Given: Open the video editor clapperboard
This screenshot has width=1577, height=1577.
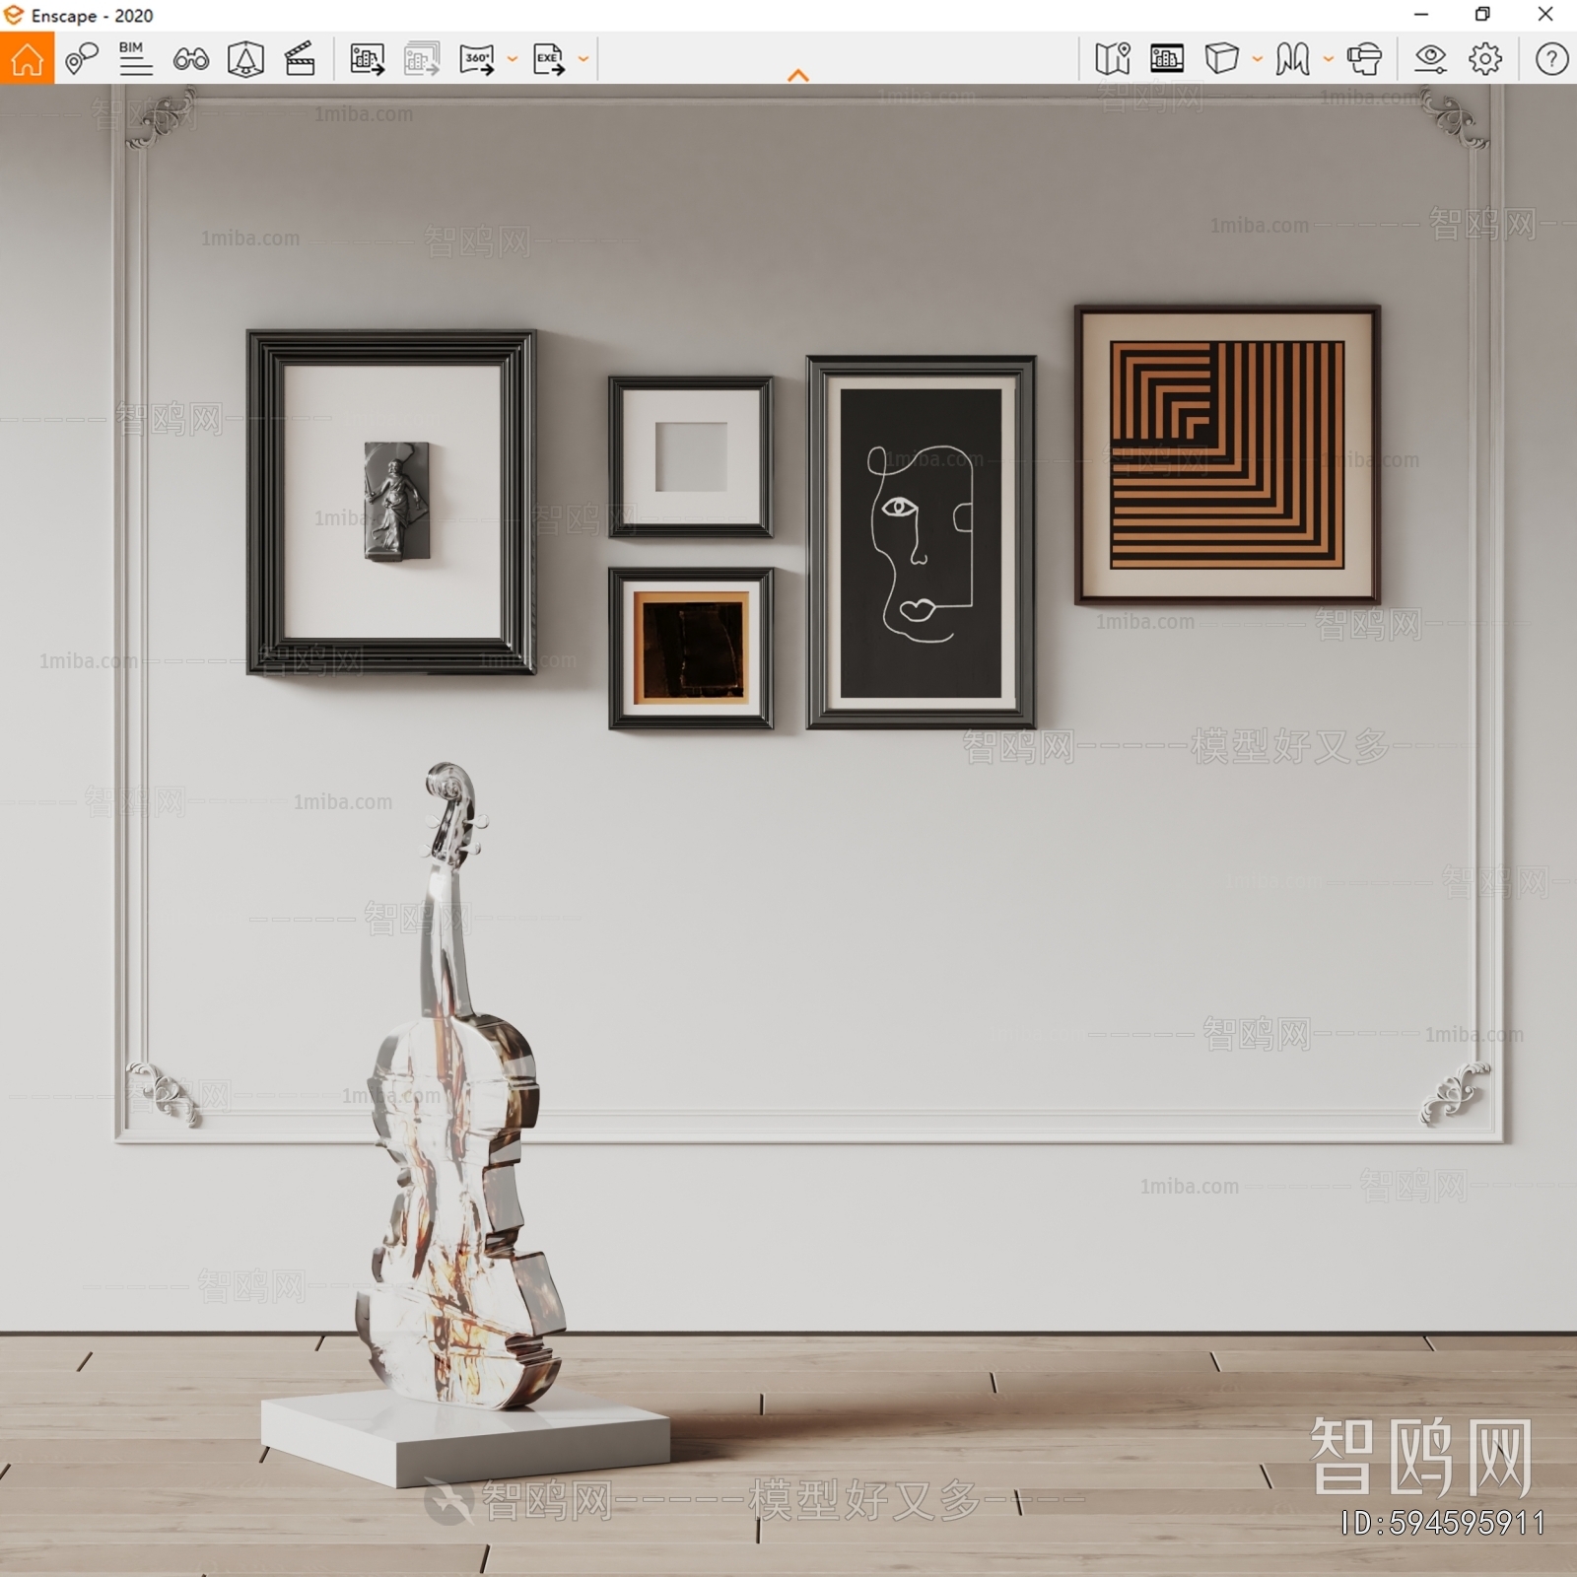Looking at the screenshot, I should click(x=300, y=59).
